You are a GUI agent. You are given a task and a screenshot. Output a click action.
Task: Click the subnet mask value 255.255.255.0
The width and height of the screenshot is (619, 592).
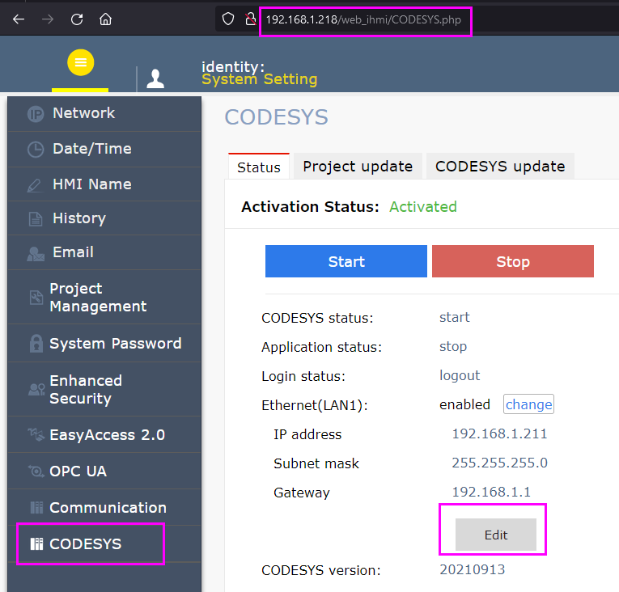500,463
